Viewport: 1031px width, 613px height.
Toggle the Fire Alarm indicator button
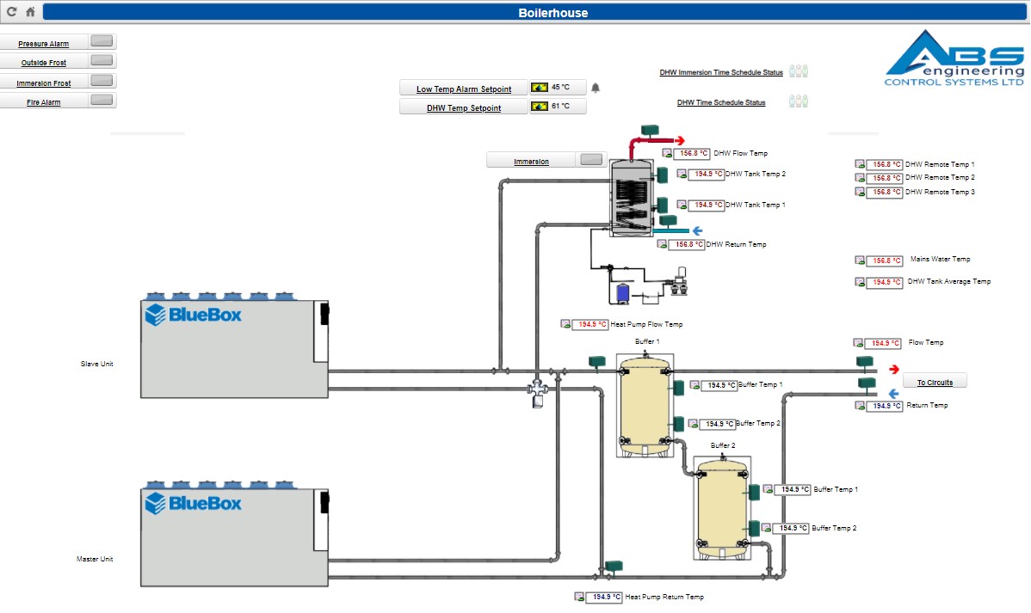tap(101, 101)
